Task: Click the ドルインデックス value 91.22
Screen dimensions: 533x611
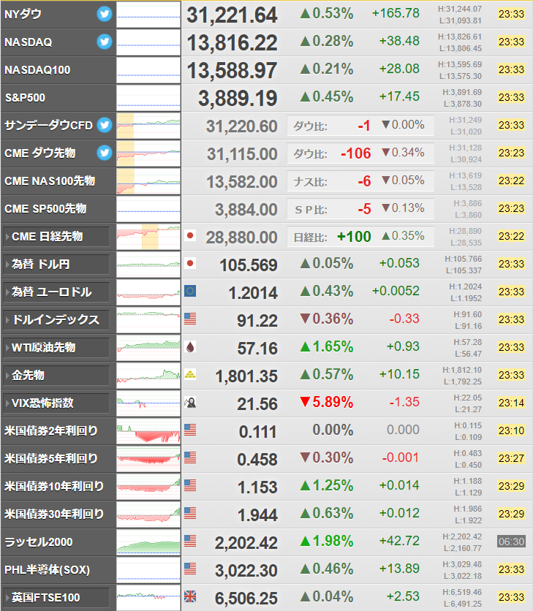Action: (257, 321)
